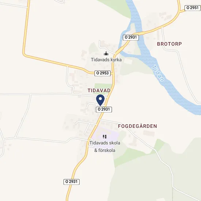Click the dark blue location pin marker
Image resolution: width=201 pixels, height=201 pixels.
pos(100,100)
